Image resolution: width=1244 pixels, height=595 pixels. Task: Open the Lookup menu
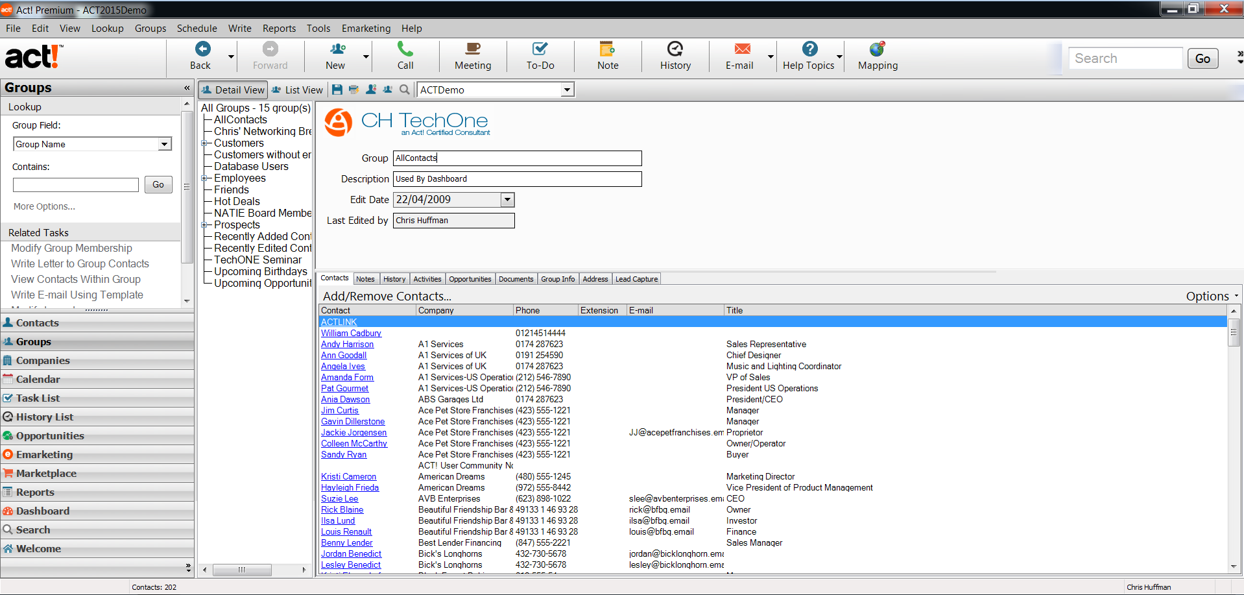(107, 29)
